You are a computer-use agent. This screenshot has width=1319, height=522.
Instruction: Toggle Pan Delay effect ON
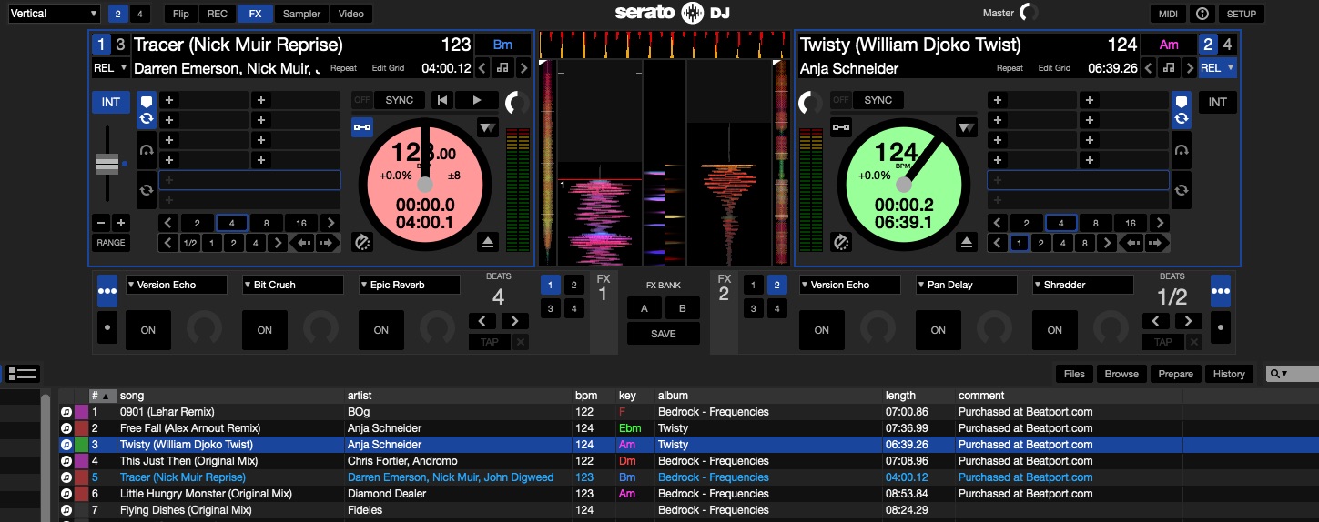pos(939,330)
